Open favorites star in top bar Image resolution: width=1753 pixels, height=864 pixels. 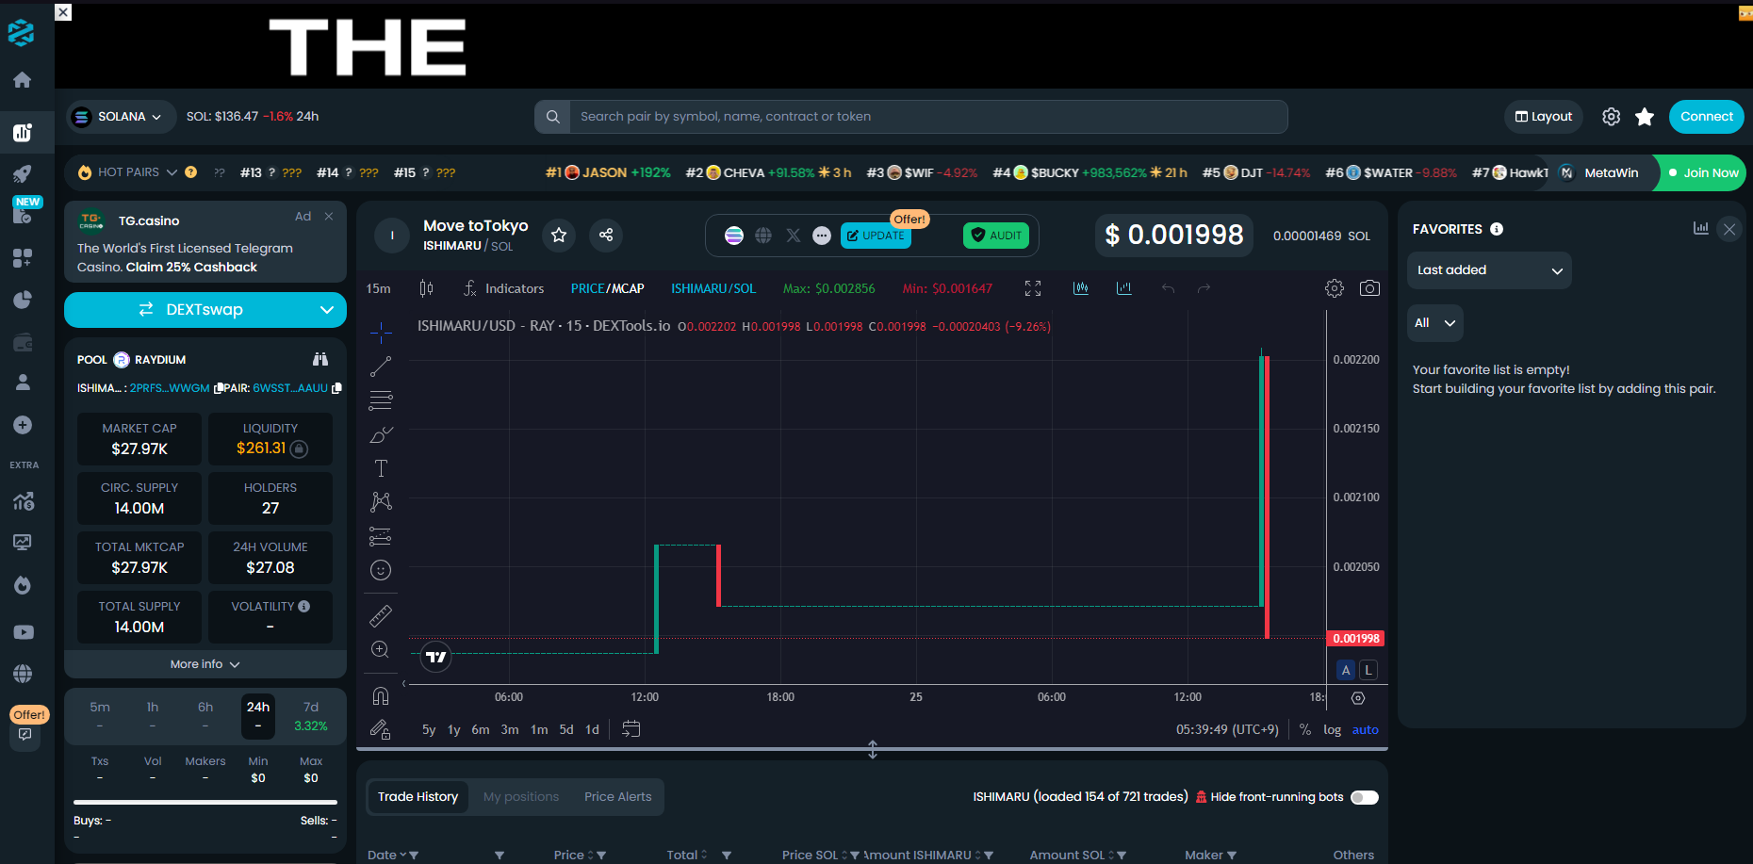1645,117
